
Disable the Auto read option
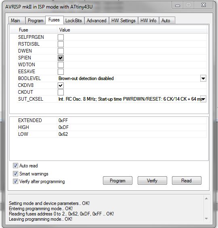(x=15, y=166)
